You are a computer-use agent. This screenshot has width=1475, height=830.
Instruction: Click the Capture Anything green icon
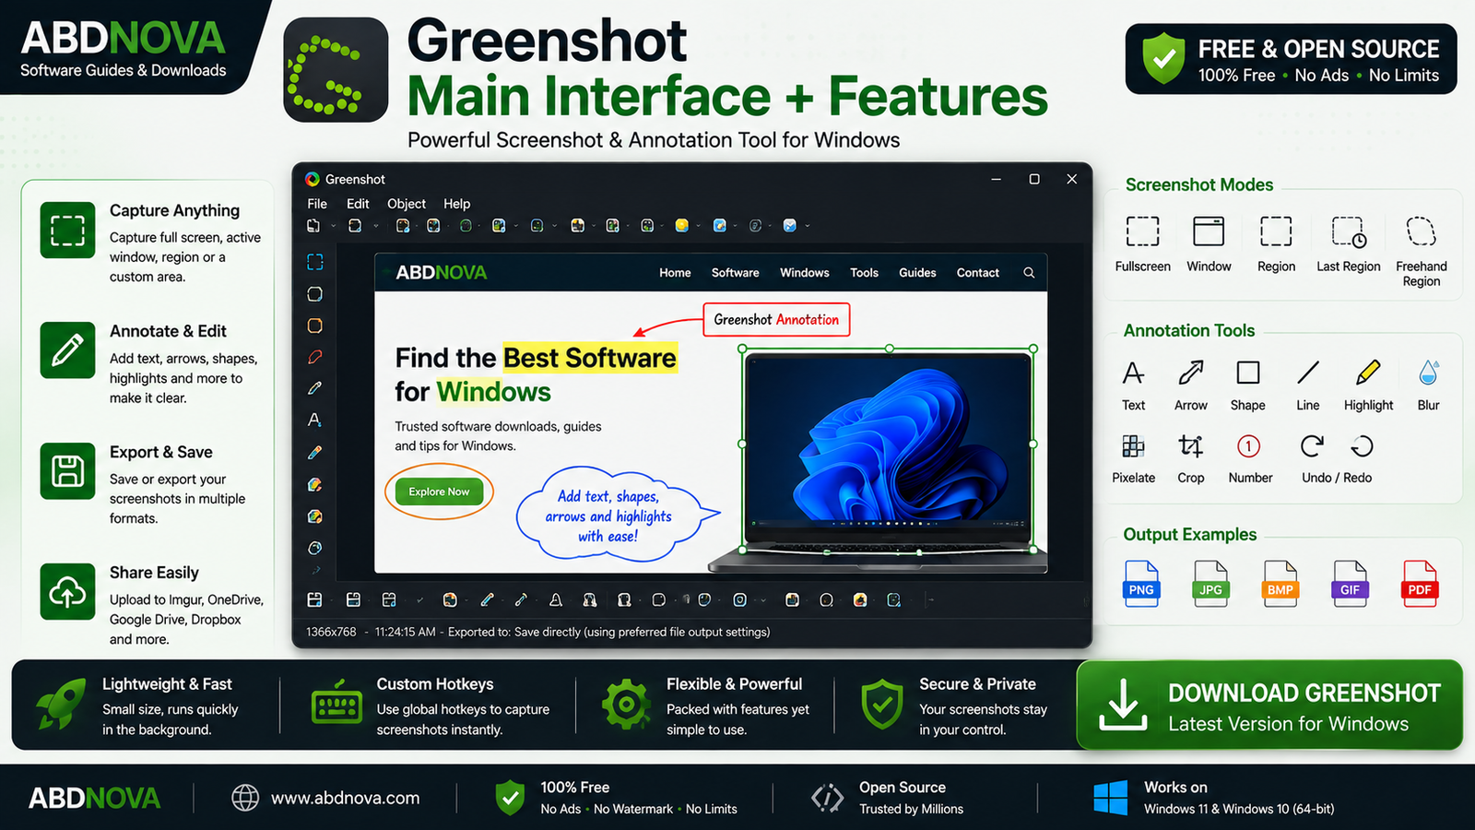[x=67, y=230]
